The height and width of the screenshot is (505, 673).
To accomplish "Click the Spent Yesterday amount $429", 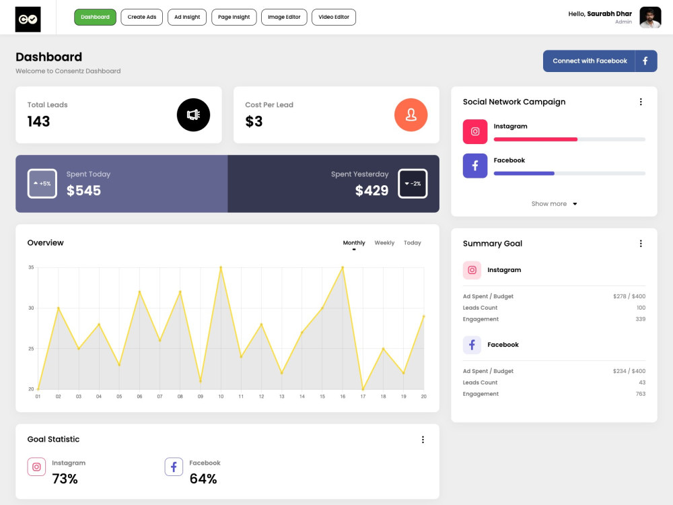I will [371, 191].
